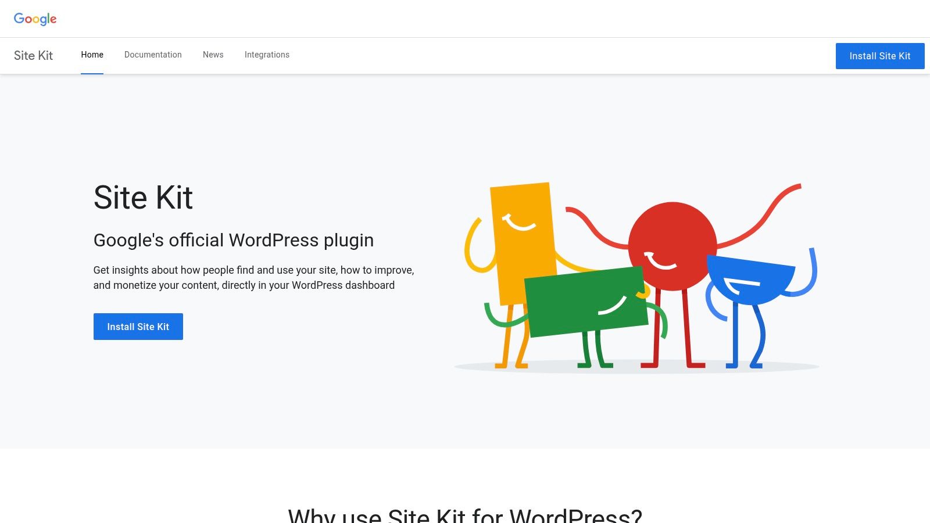
Task: Switch to the Documentation tab
Action: [x=153, y=55]
